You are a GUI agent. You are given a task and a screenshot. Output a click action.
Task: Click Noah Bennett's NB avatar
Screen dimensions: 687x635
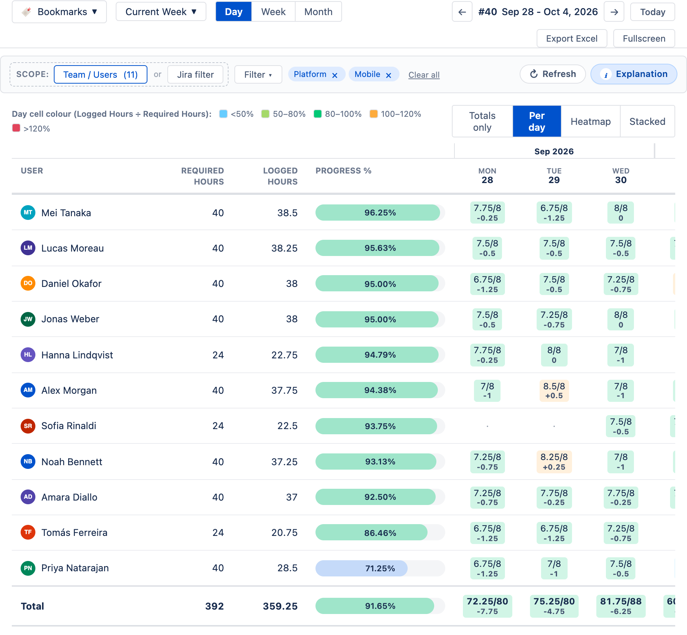point(28,462)
